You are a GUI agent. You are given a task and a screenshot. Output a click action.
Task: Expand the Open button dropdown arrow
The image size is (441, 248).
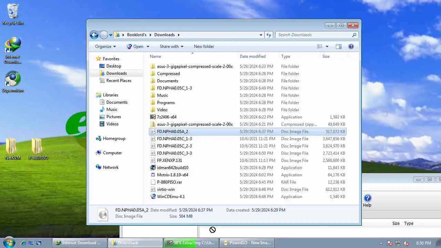click(x=148, y=46)
